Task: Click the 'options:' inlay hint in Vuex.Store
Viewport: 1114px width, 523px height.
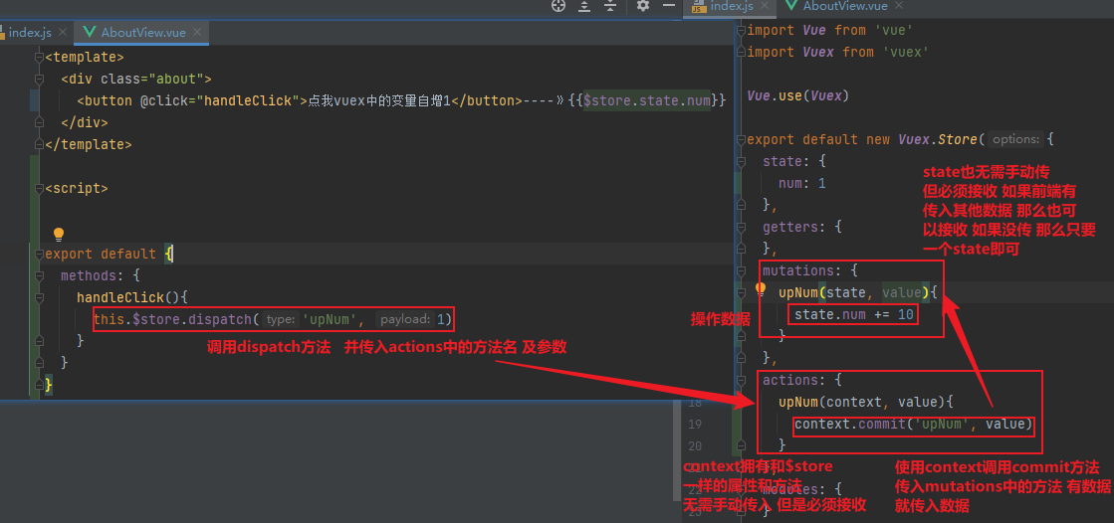Action: point(1016,140)
